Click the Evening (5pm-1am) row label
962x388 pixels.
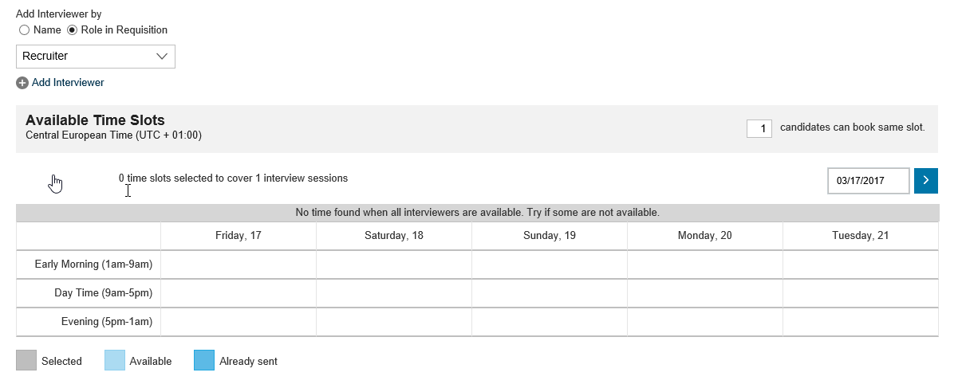pos(107,322)
